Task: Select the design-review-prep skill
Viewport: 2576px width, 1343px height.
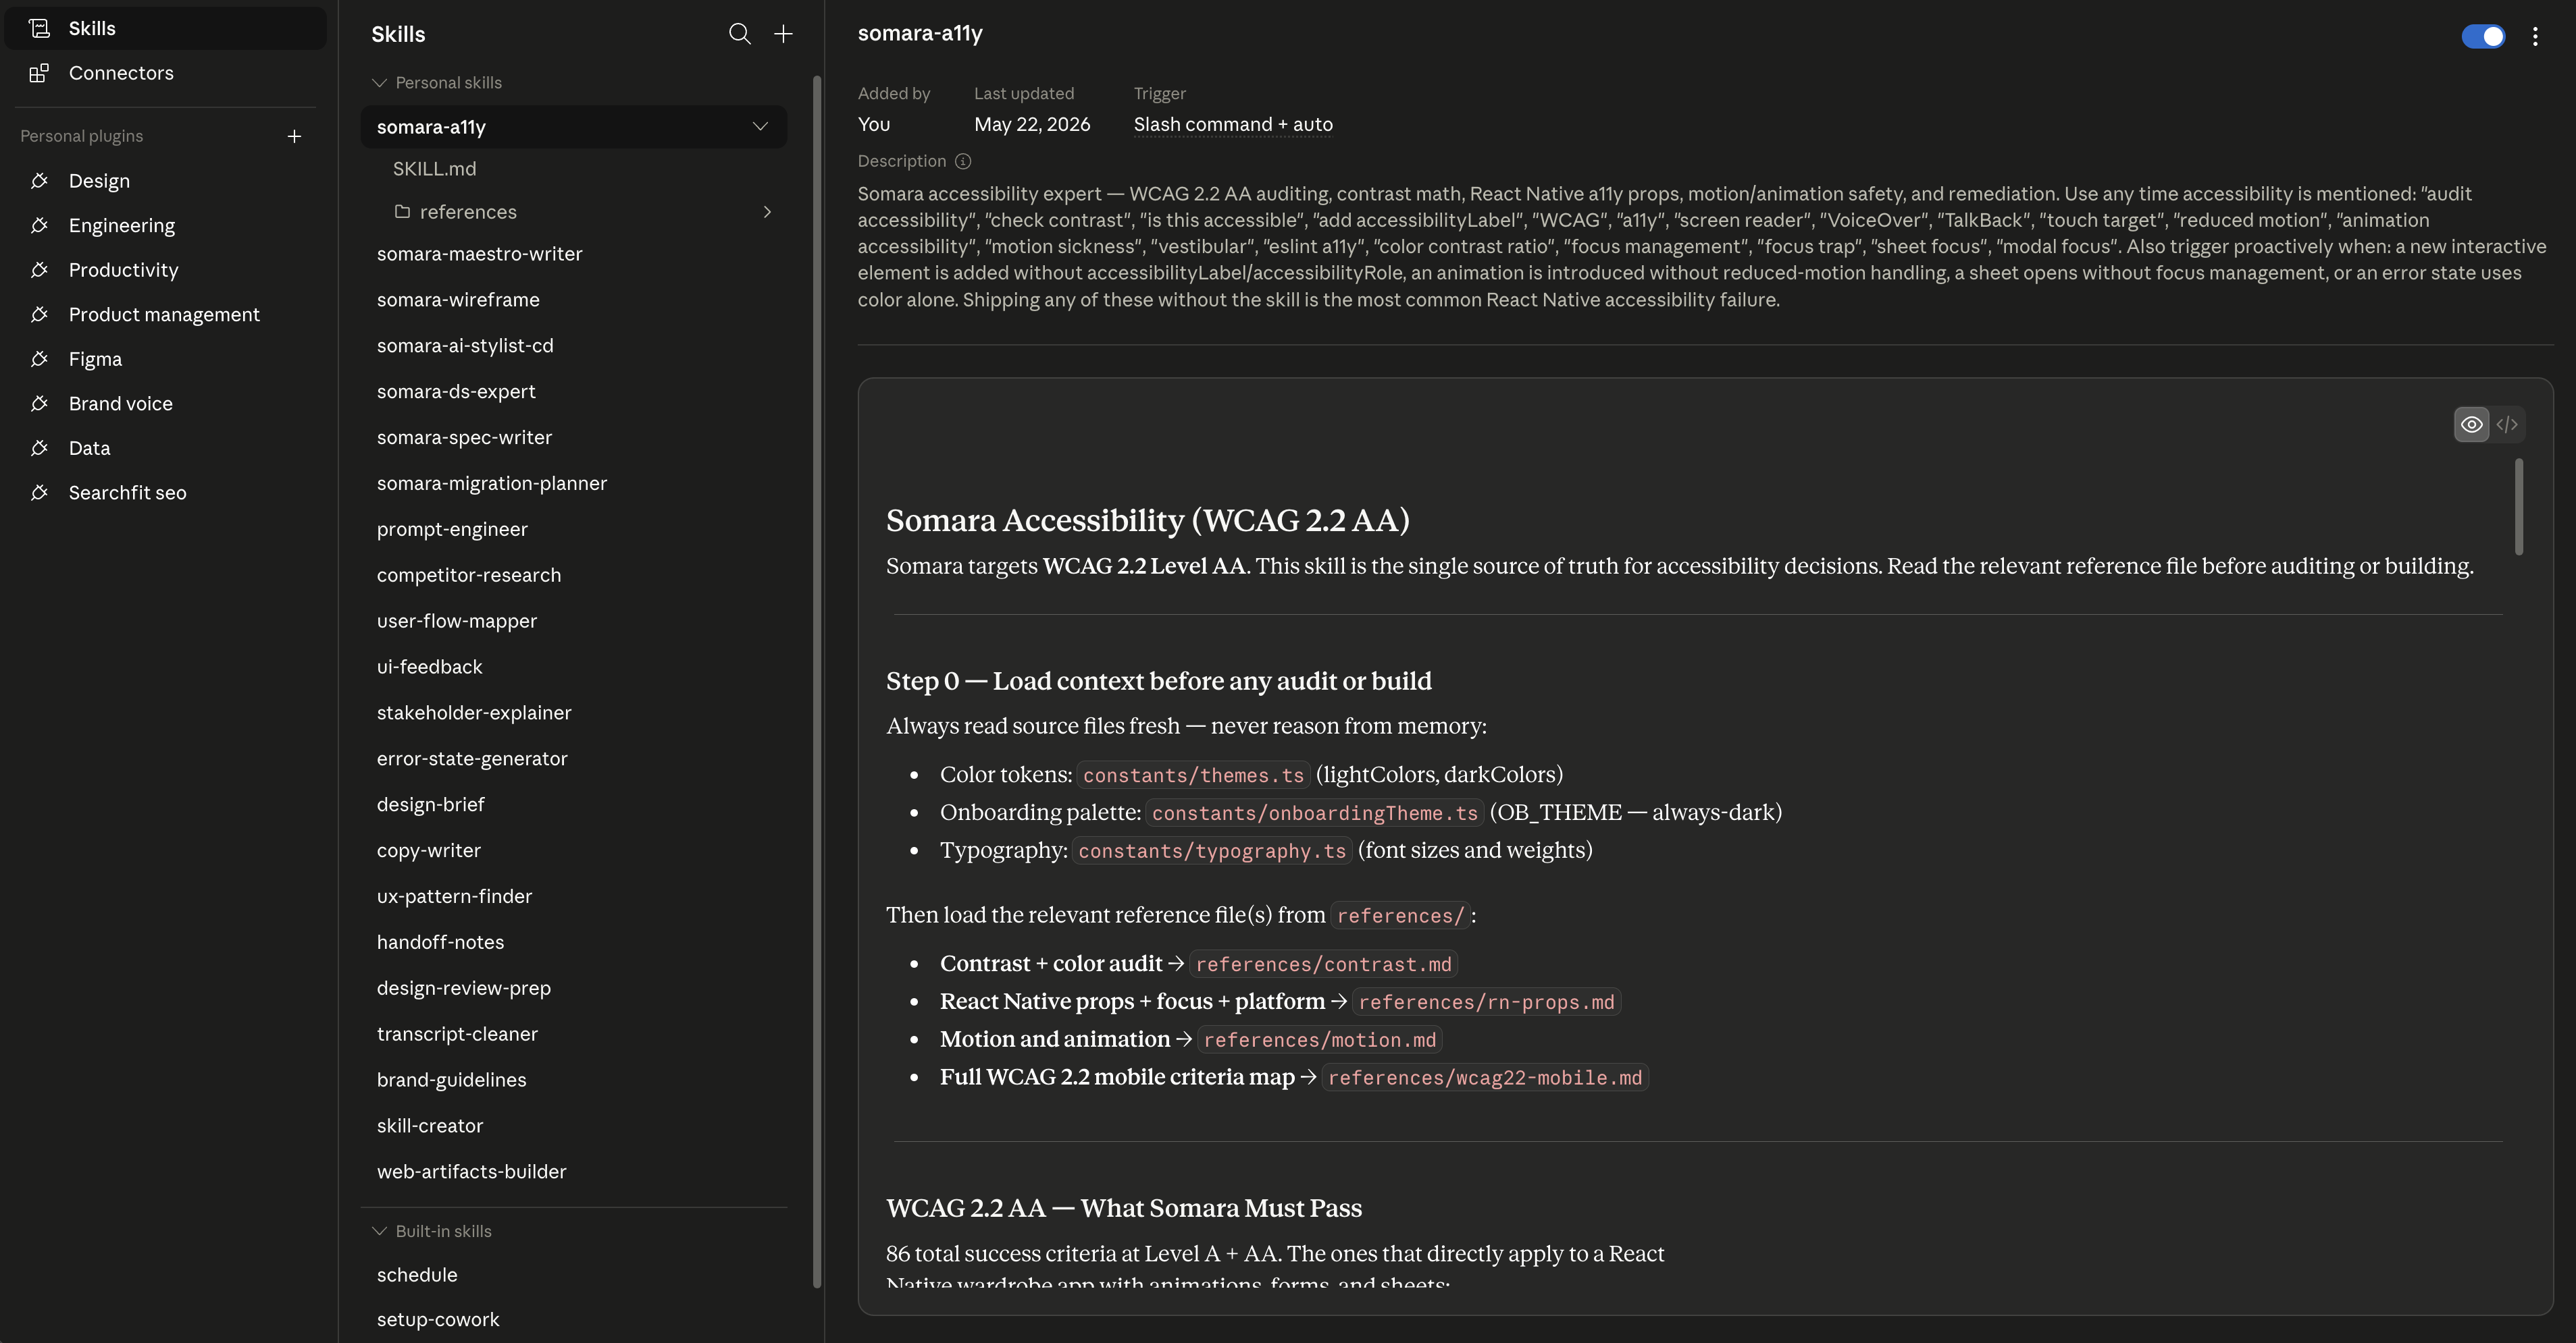Action: point(574,988)
